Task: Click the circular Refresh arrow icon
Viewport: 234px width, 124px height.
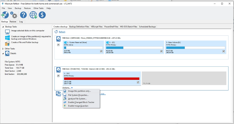Action: pos(56,32)
